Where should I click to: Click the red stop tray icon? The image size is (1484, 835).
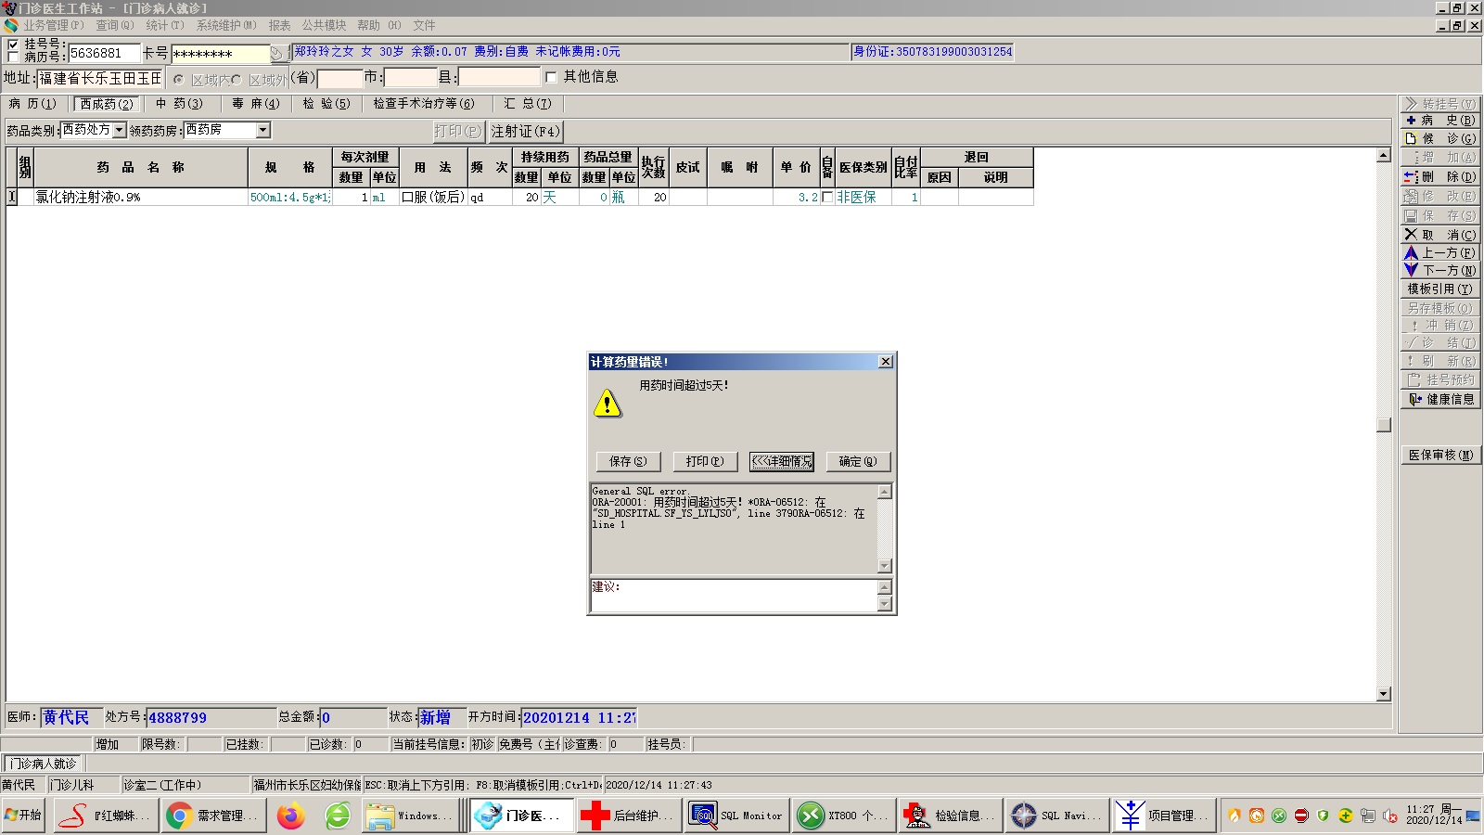[x=1300, y=816]
